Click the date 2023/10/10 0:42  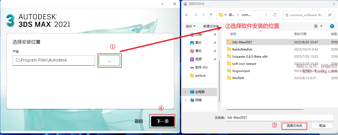pyautogui.click(x=306, y=49)
